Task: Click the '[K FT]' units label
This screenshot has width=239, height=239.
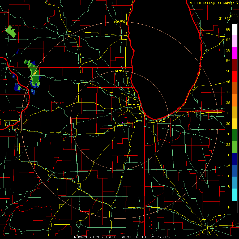Action: point(224,18)
